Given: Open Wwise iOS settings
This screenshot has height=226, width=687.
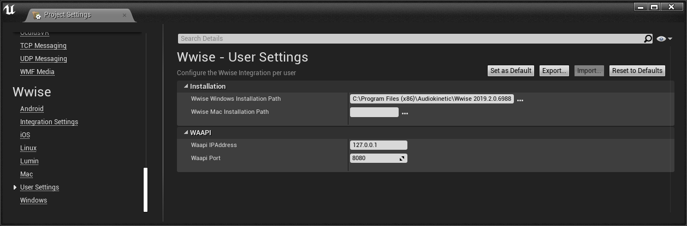Looking at the screenshot, I should pyautogui.click(x=25, y=135).
